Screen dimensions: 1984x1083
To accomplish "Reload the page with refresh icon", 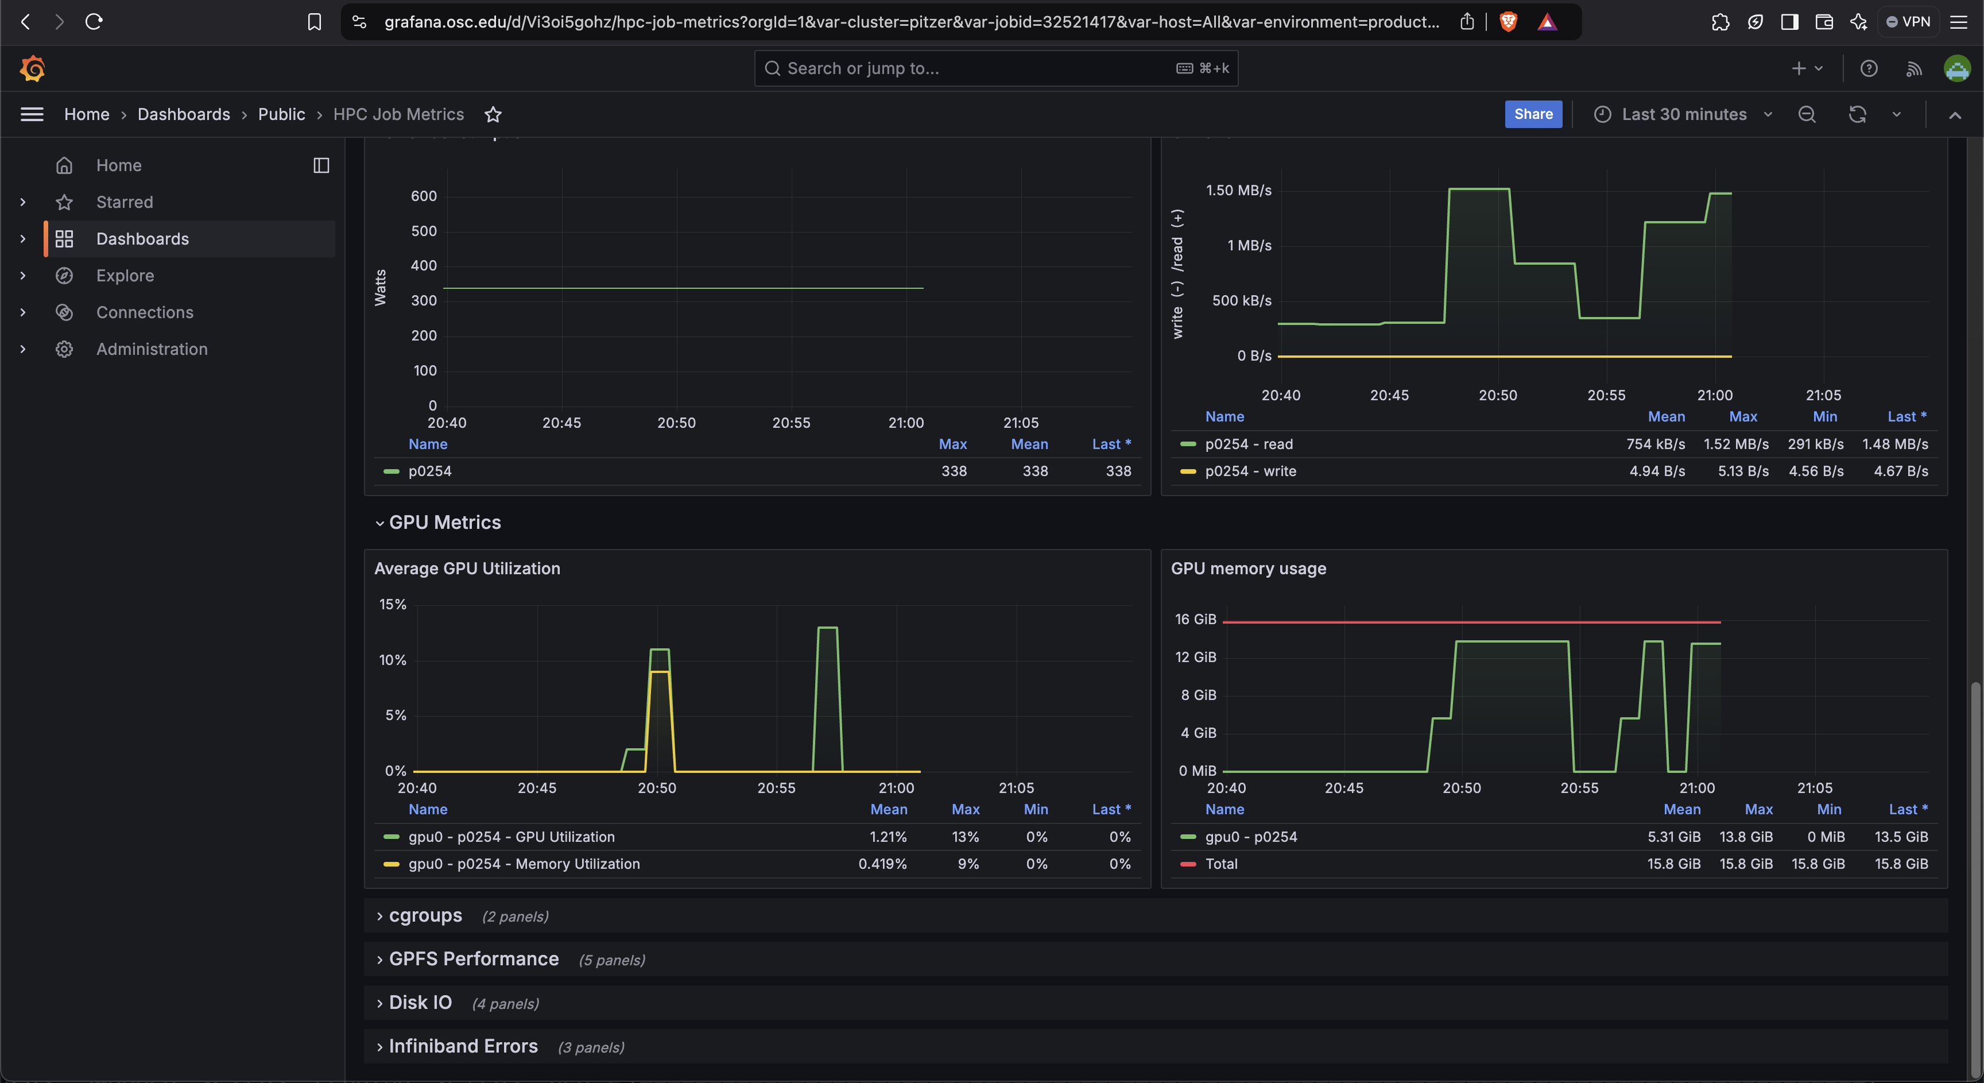I will tap(94, 22).
